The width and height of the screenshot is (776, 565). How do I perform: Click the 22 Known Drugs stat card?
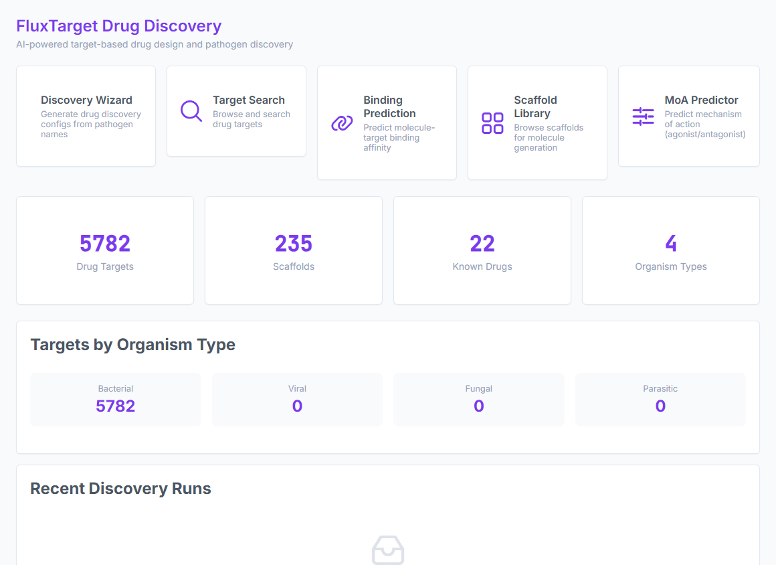click(x=482, y=250)
